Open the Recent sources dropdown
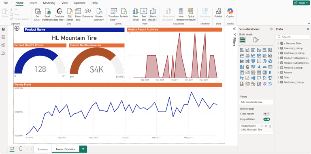311x154 pixels. (x=98, y=15)
